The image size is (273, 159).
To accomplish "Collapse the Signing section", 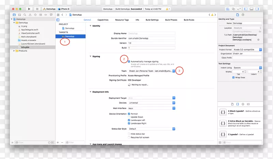I will [90, 56].
